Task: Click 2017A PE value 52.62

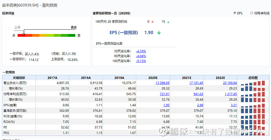Action: pyautogui.click(x=65, y=128)
